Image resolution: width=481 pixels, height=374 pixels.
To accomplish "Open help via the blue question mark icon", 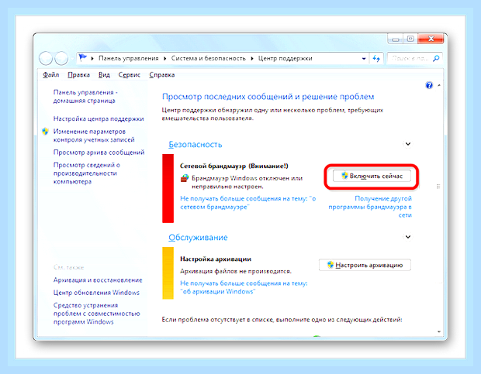I will pos(429,85).
